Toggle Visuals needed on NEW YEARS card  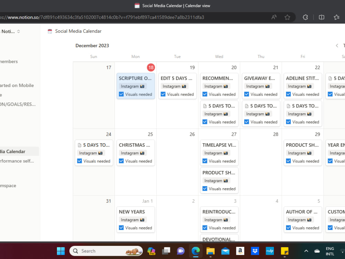(x=121, y=228)
